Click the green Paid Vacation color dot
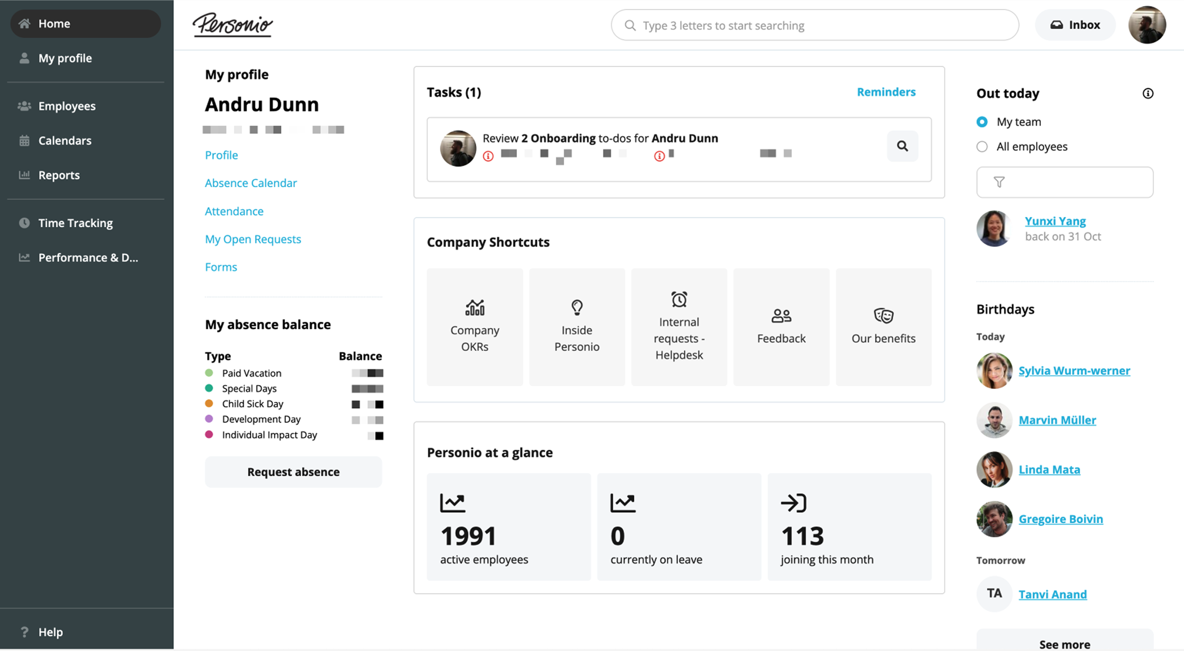Screen dimensions: 1184x651 (209, 373)
